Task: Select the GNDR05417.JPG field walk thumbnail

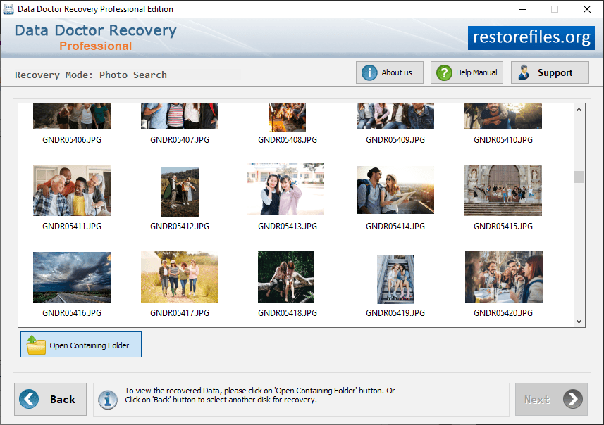Action: [x=180, y=277]
